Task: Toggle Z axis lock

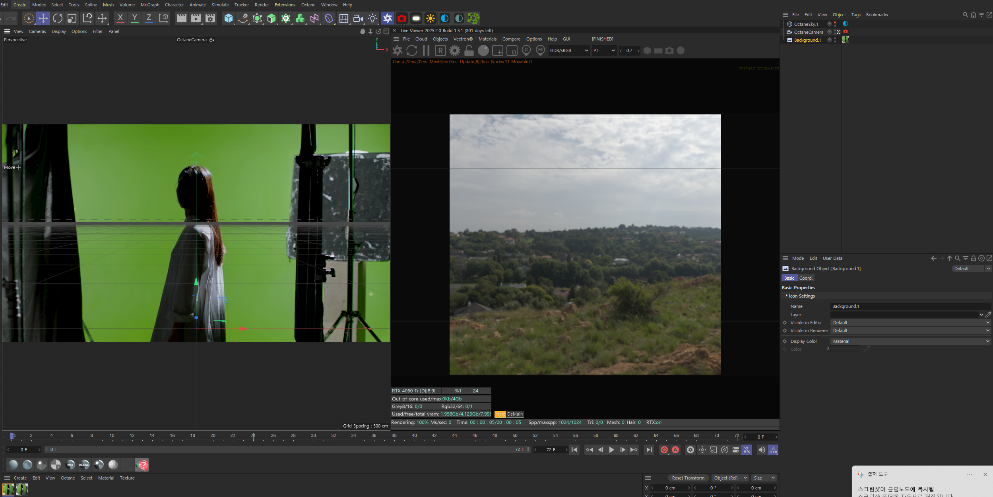Action: (149, 18)
